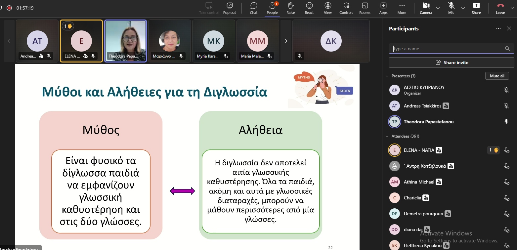
Task: Open the More actions menu
Action: 402,8
